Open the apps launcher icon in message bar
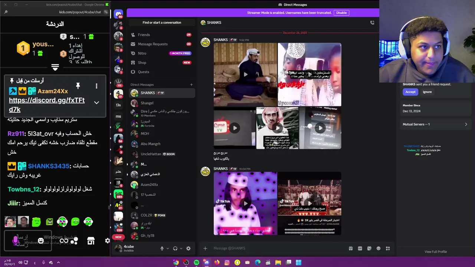The width and height of the screenshot is (475, 267). pos(388,248)
